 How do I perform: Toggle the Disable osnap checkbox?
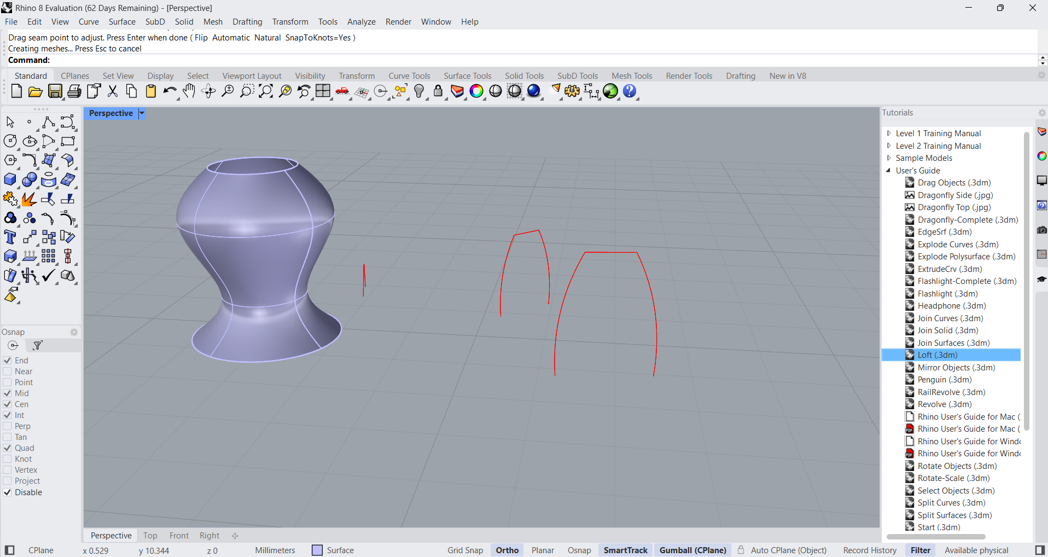8,492
